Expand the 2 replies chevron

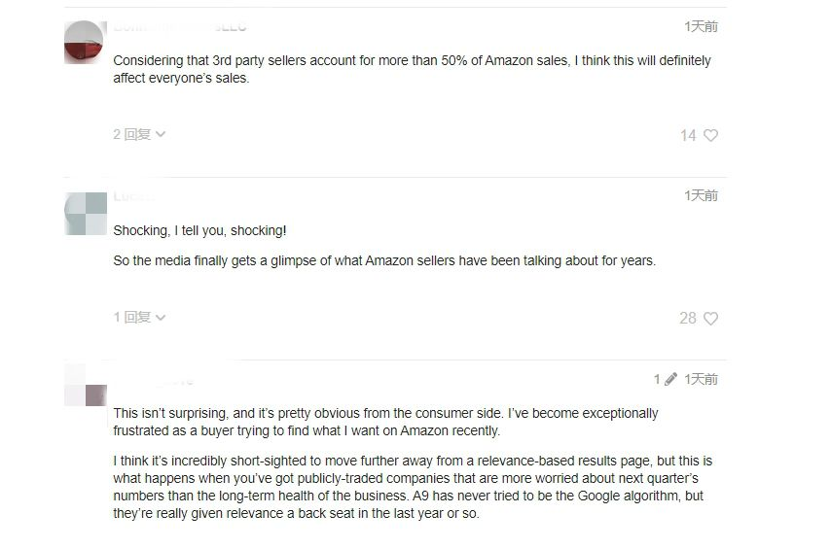[161, 134]
